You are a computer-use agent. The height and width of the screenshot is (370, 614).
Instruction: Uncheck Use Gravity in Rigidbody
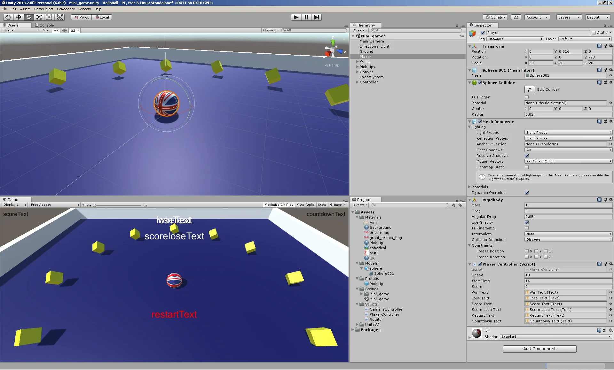point(527,222)
